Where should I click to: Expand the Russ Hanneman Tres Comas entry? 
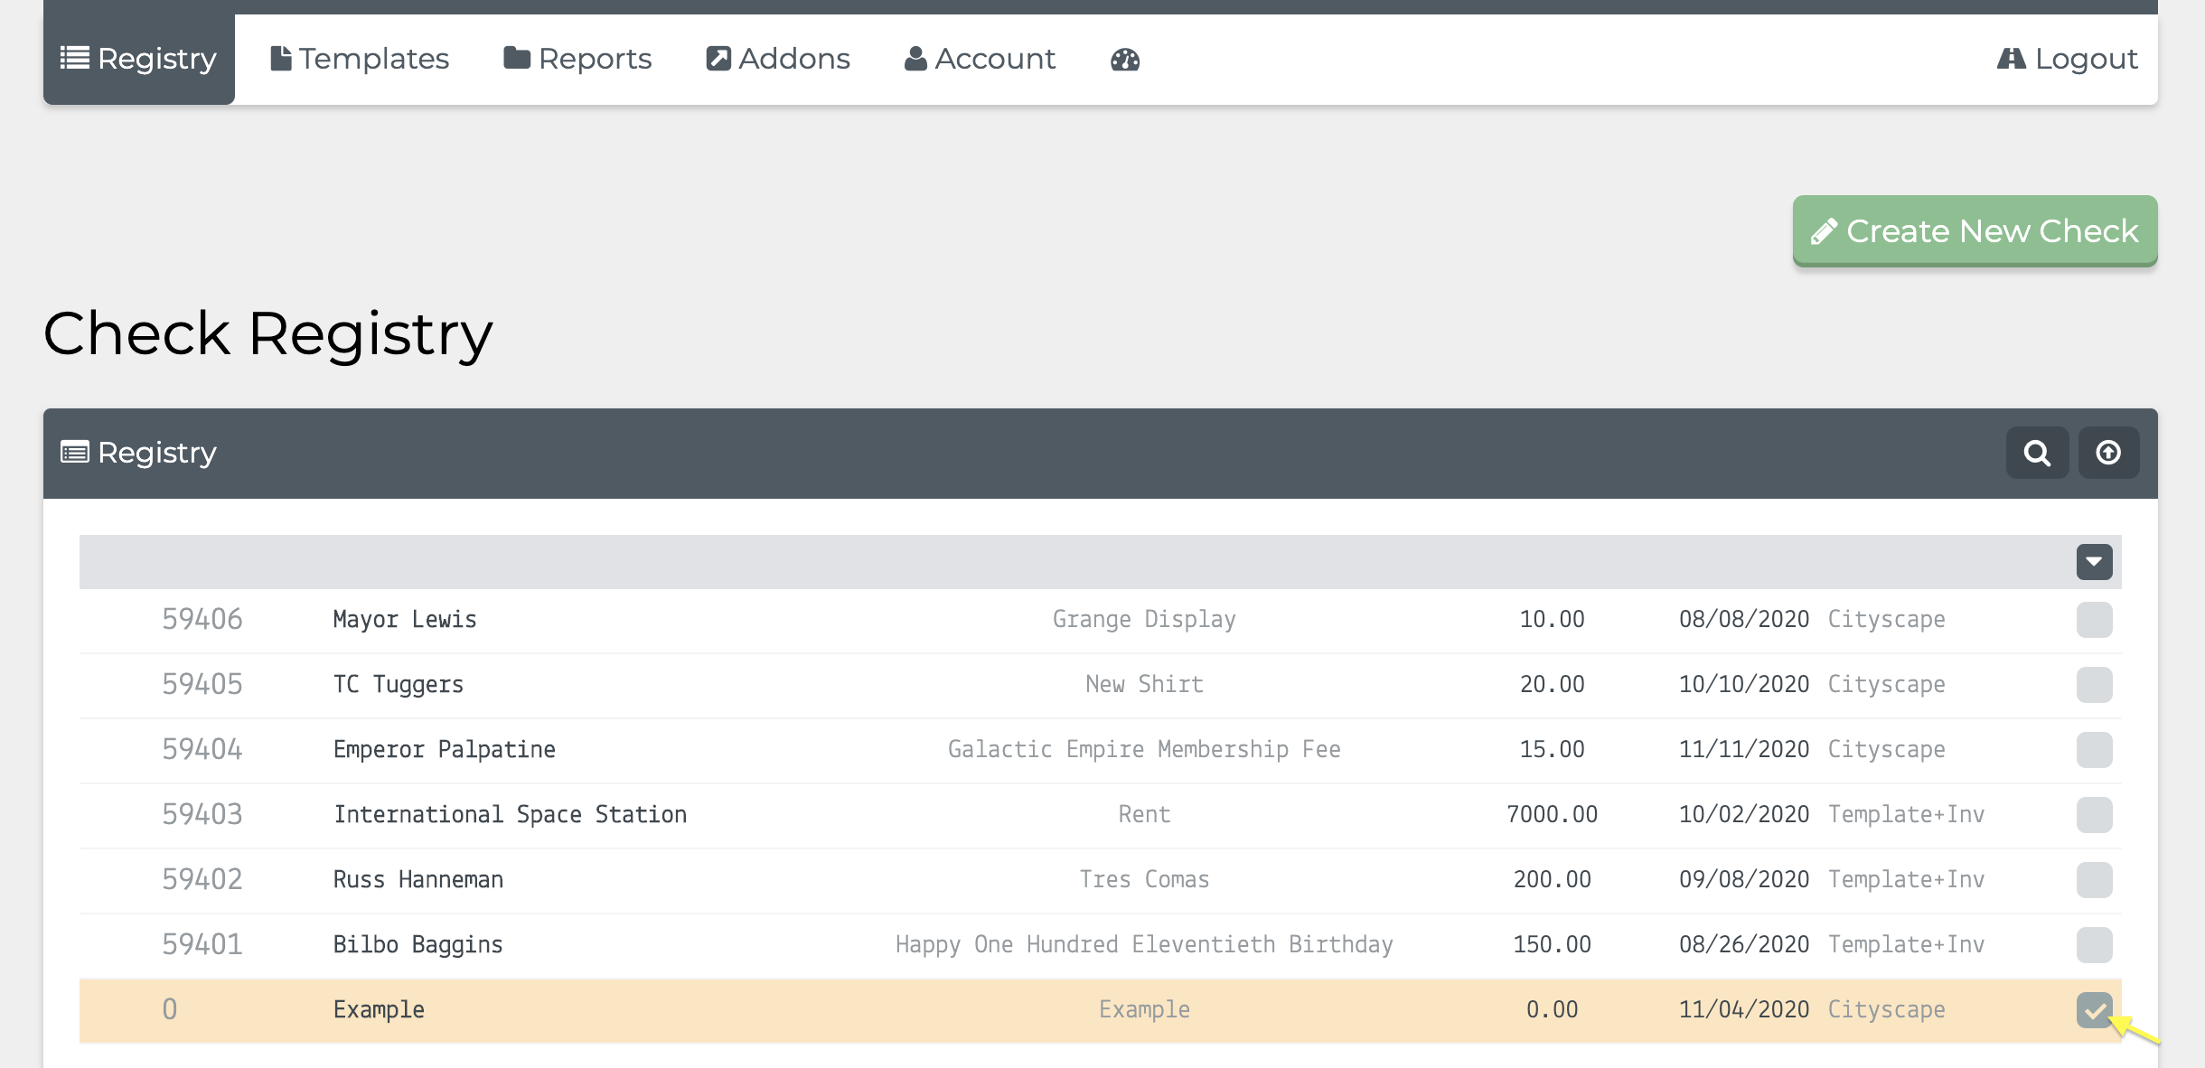tap(418, 878)
